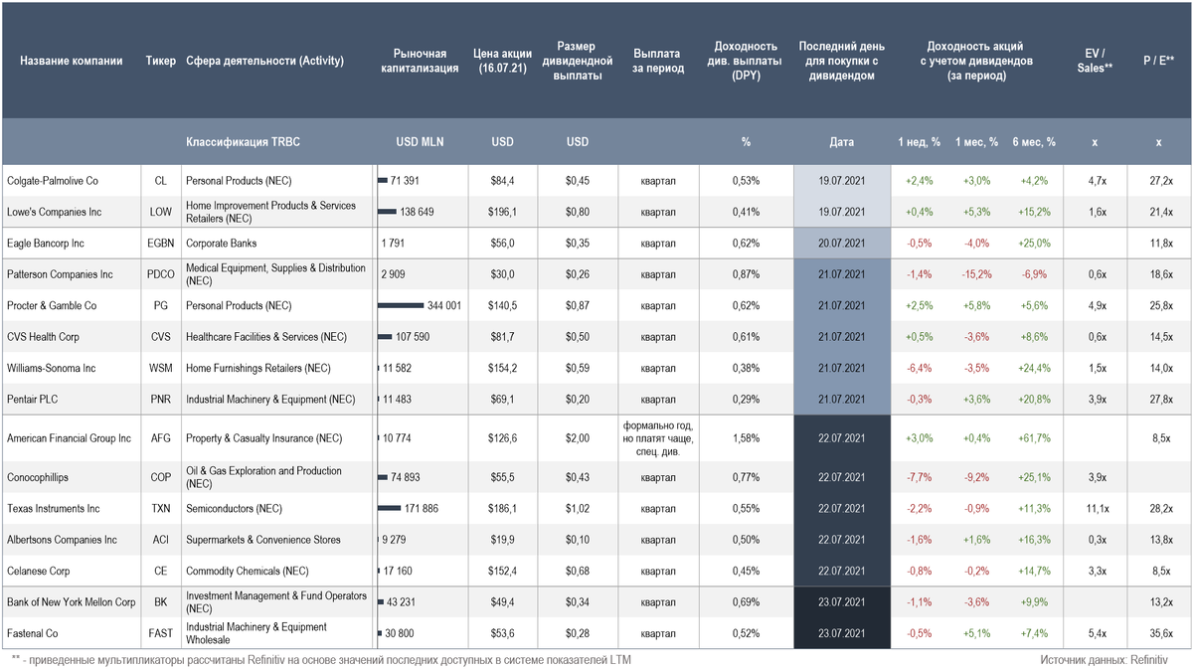
Task: Click the Refinitiv LTM multipliers footnote
Action: pos(321,660)
